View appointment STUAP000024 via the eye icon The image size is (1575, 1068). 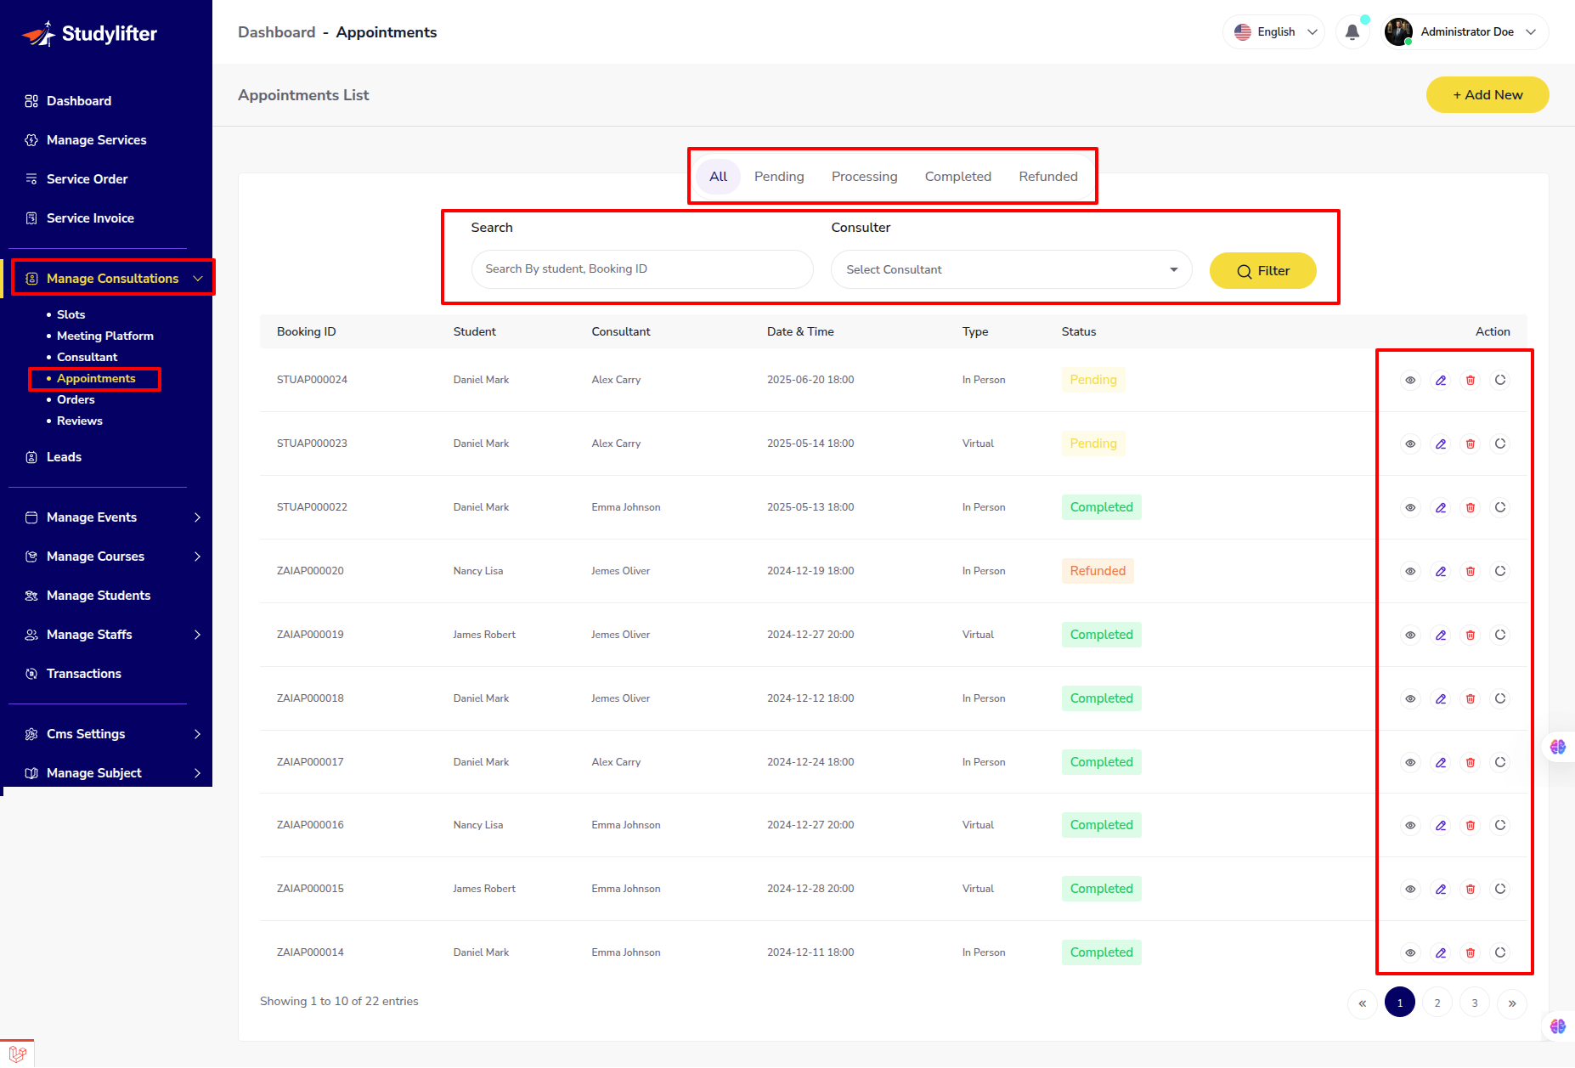1410,380
